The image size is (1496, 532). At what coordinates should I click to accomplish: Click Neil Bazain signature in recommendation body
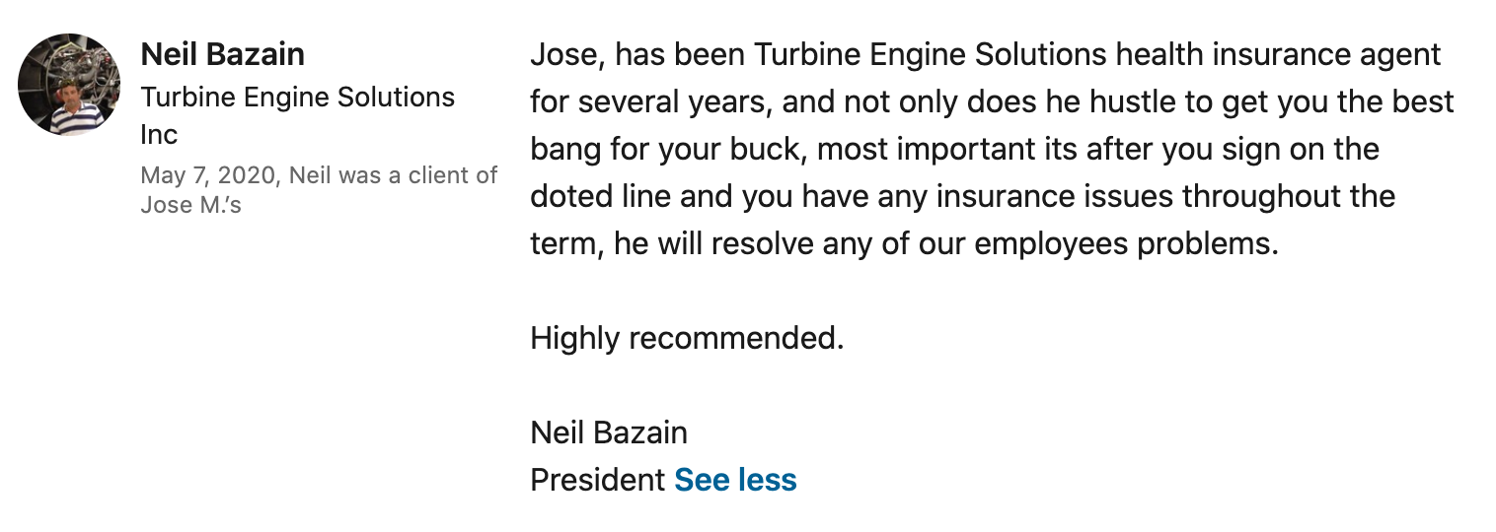(x=609, y=432)
